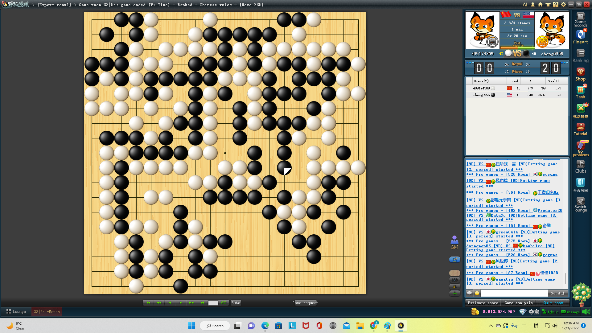Open the Ranking list in the sidebar
The width and height of the screenshot is (592, 333).
(580, 56)
